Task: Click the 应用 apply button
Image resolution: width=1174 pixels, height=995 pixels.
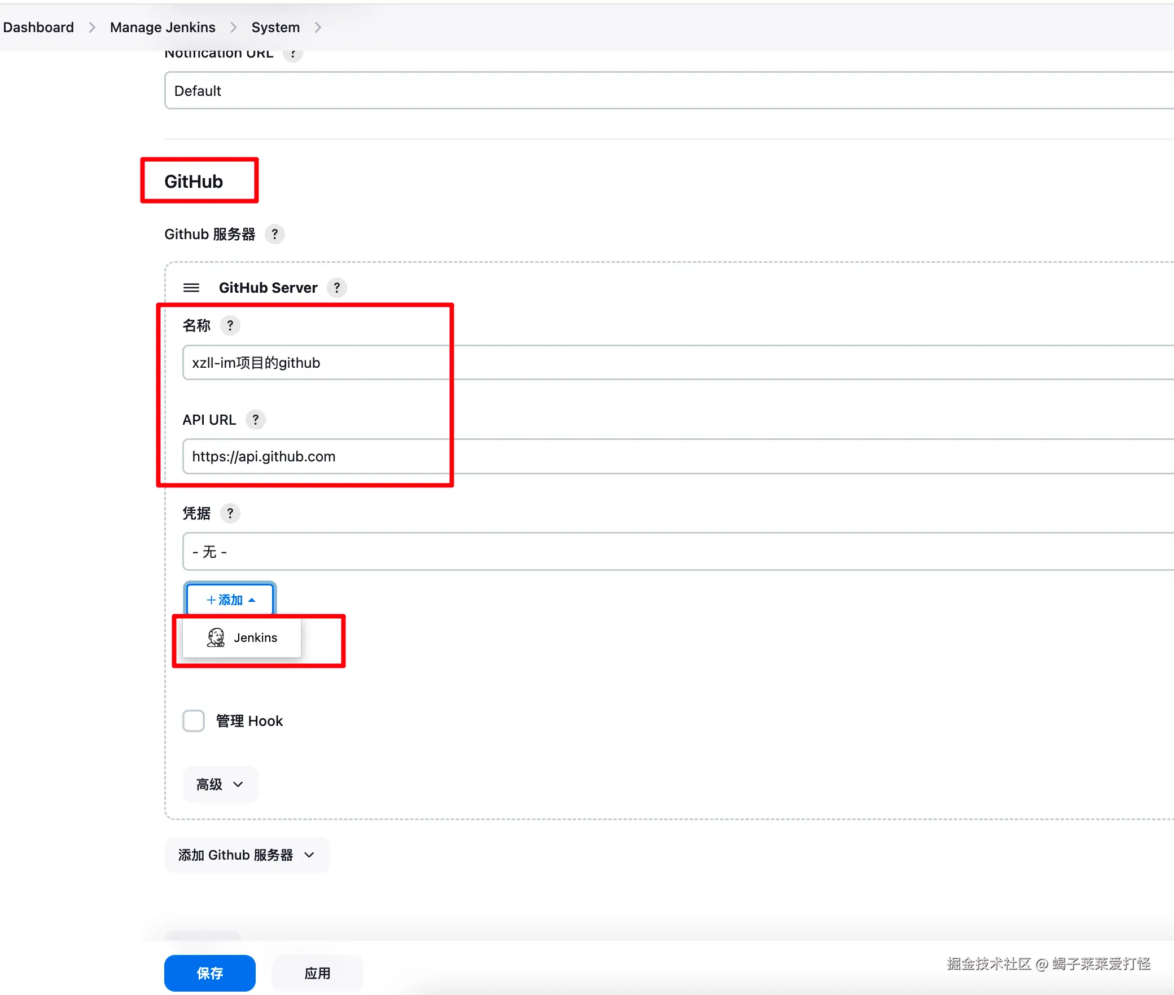Action: (317, 973)
